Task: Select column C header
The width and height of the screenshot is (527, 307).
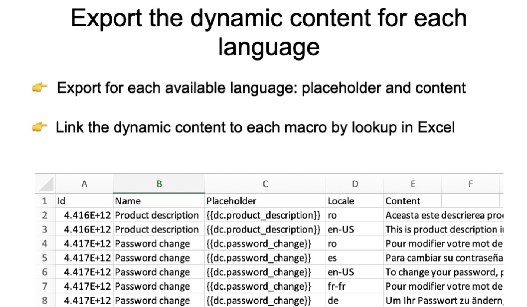Action: coord(265,184)
